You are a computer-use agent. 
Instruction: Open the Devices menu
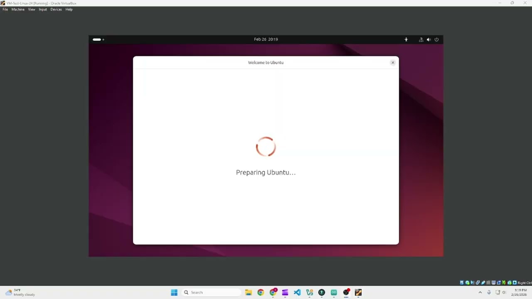(56, 9)
